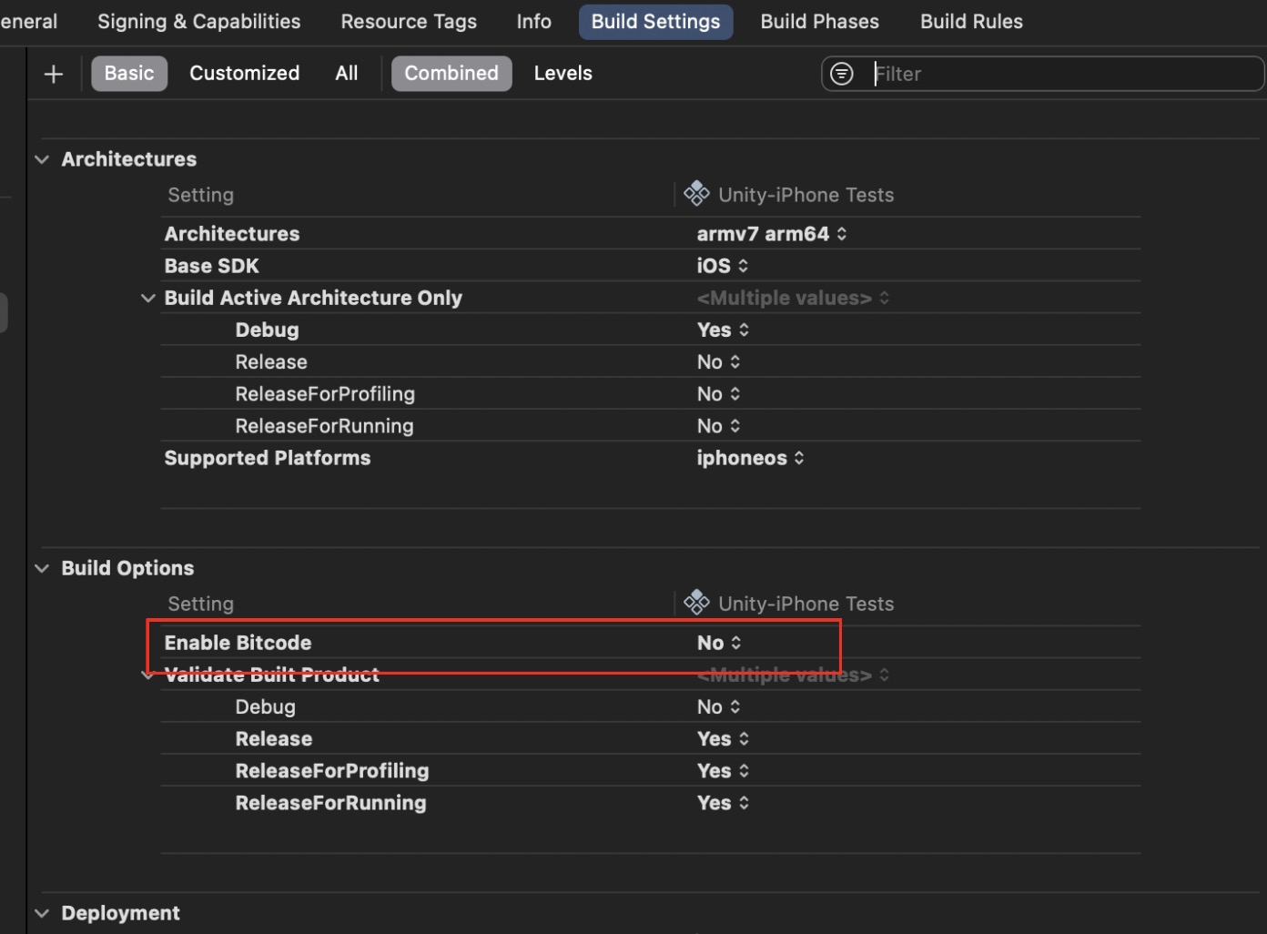Expand the Deployment section
Image resolution: width=1267 pixels, height=934 pixels.
(42, 912)
